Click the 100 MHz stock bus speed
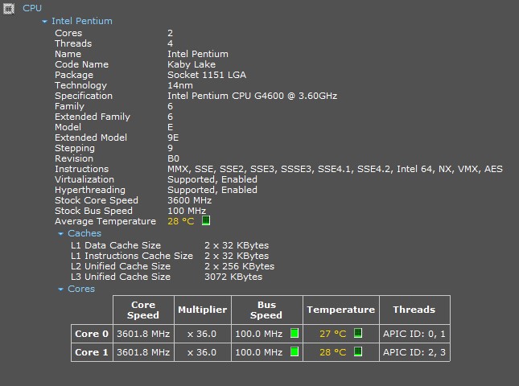The image size is (519, 386). coord(187,211)
